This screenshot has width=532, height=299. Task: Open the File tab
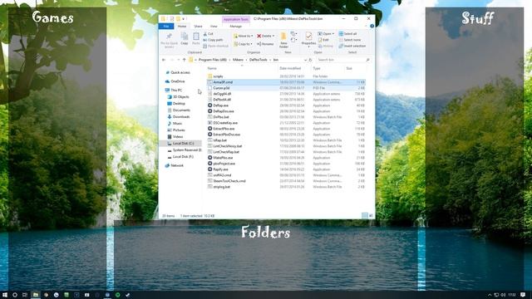[166, 26]
